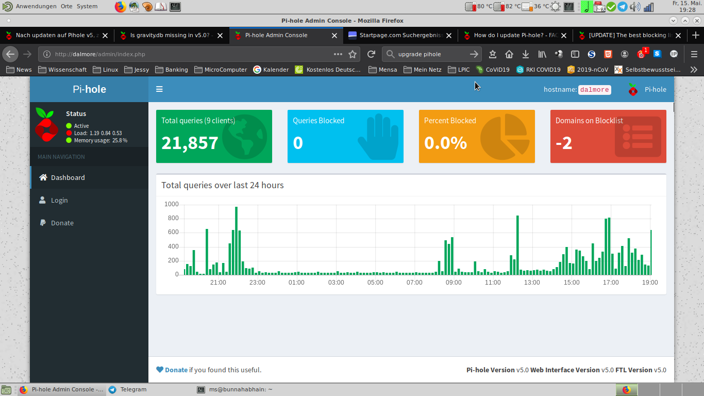Open a new Firefox tab

(695, 35)
